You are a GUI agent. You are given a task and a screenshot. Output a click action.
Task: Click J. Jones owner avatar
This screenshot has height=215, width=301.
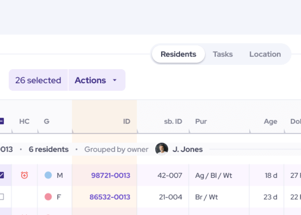(x=162, y=149)
